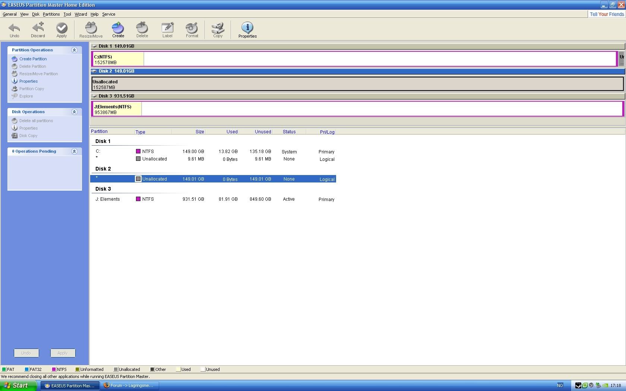626x391 pixels.
Task: Collapse the Disk Operations panel
Action: 74,112
